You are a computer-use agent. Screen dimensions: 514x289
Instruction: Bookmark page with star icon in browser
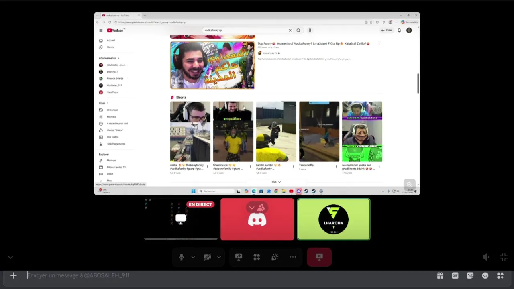(x=371, y=22)
